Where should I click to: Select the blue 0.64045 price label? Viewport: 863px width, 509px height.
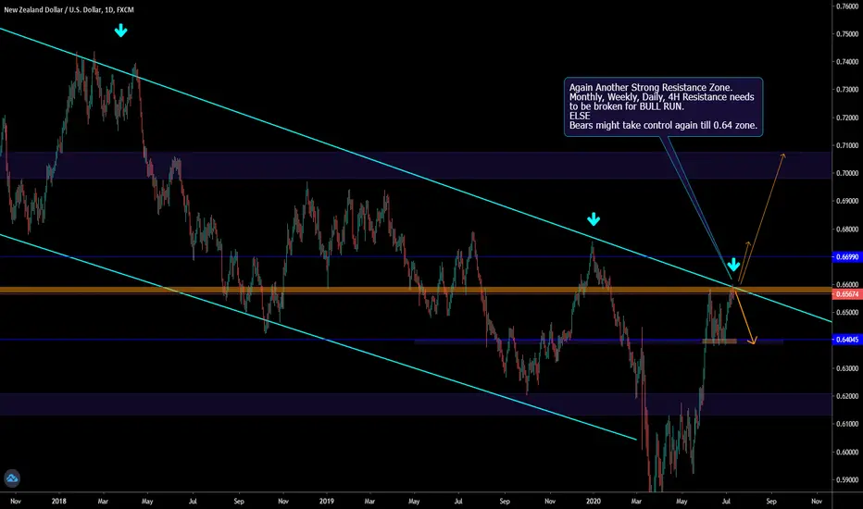[x=847, y=340]
